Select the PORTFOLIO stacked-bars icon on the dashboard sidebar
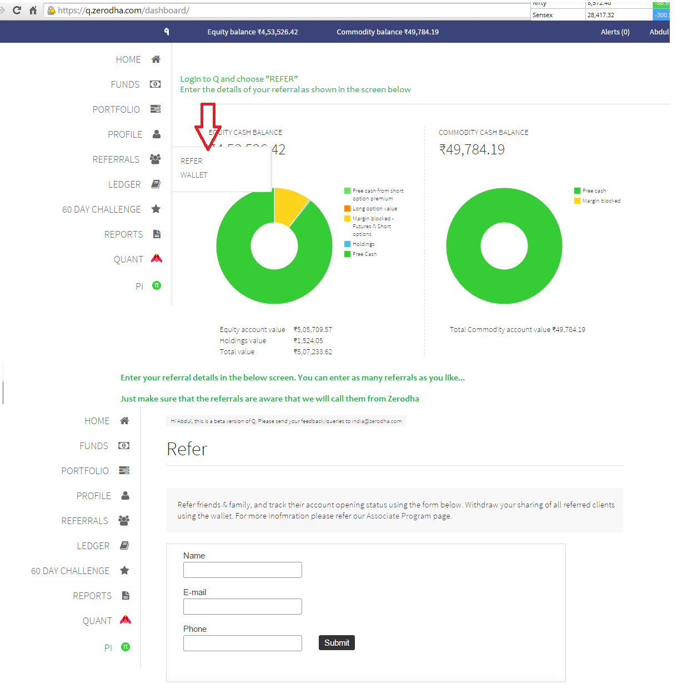Viewport: 682px width, 699px height. pyautogui.click(x=156, y=109)
